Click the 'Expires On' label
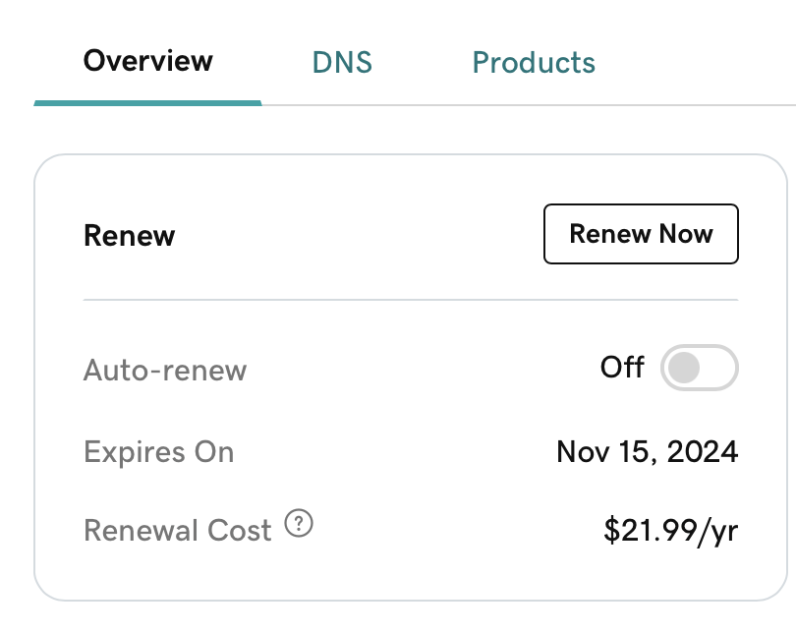 159,452
